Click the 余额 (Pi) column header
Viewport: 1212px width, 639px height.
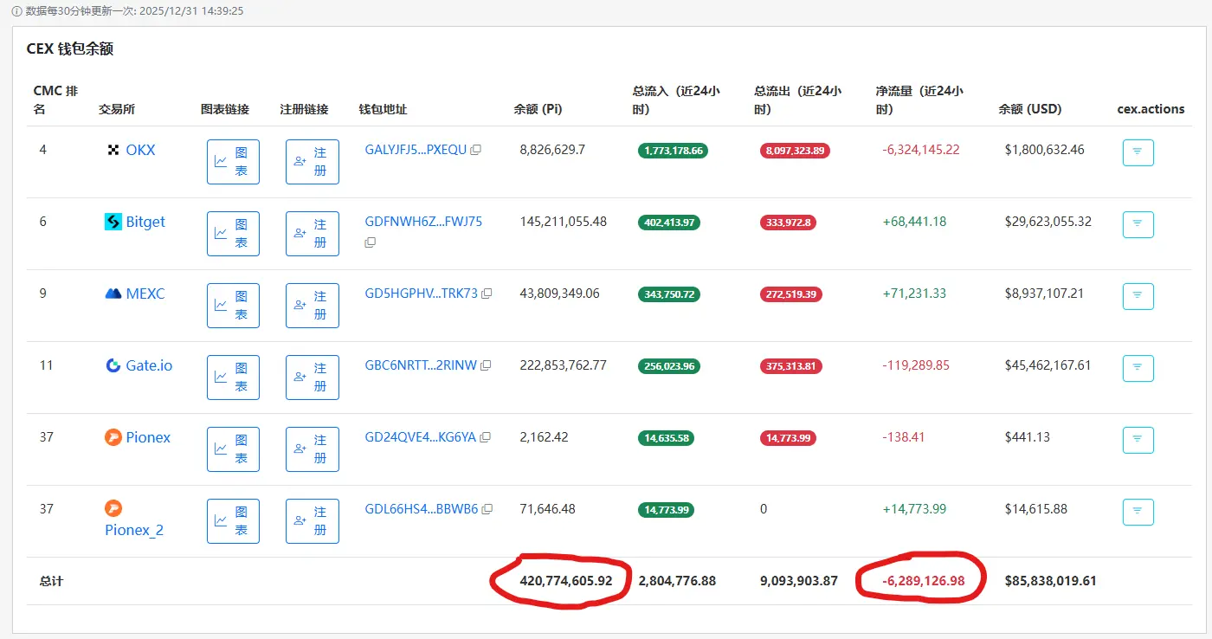[x=538, y=109]
